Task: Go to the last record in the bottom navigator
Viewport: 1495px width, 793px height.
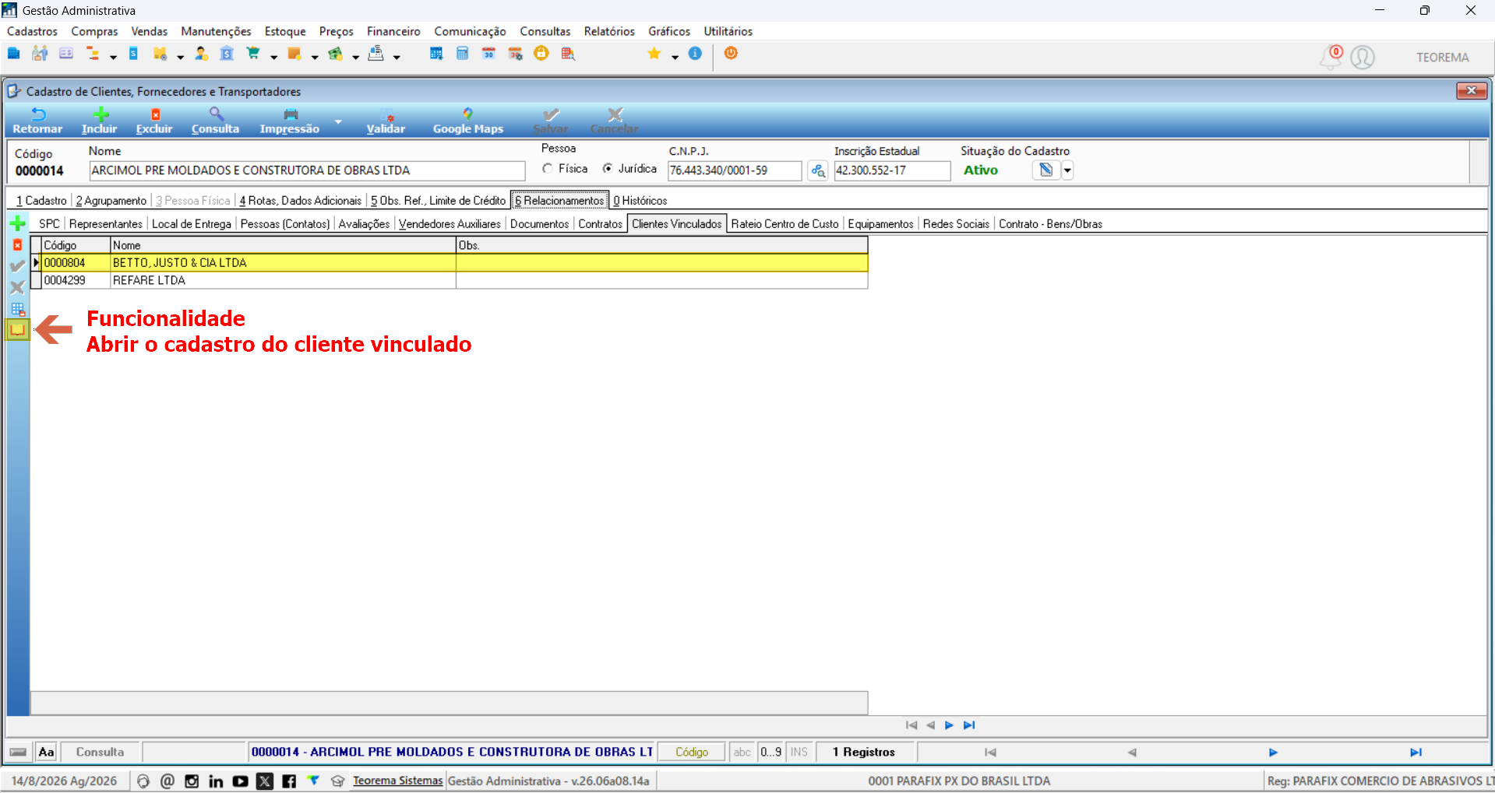Action: pos(1416,753)
